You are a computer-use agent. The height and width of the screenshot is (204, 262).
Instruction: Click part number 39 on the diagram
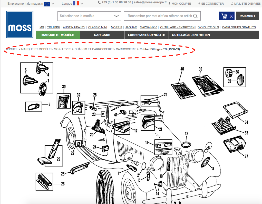(200, 69)
